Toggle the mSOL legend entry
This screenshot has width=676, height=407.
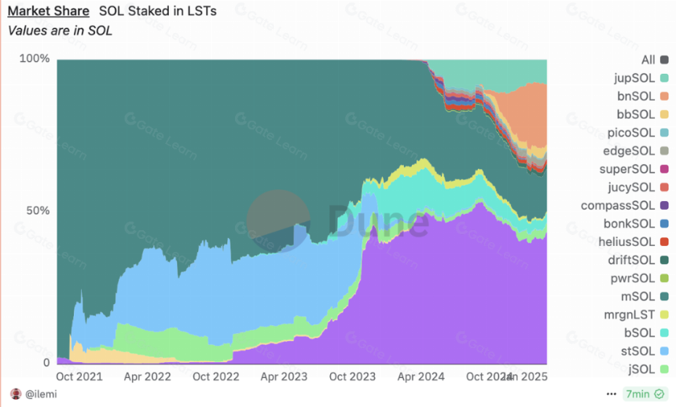click(645, 297)
